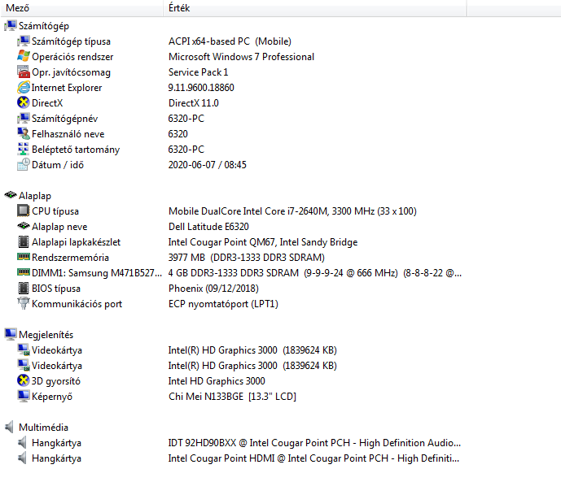561x482 pixels.
Task: Click the Alaplap neve icon
Action: point(24,226)
